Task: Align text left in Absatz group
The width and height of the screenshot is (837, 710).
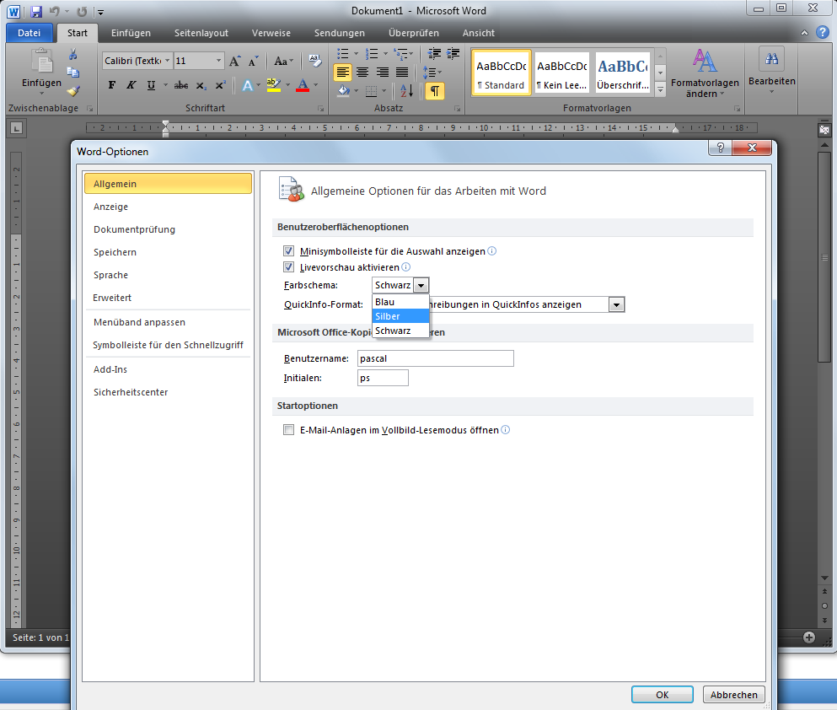Action: pos(343,72)
